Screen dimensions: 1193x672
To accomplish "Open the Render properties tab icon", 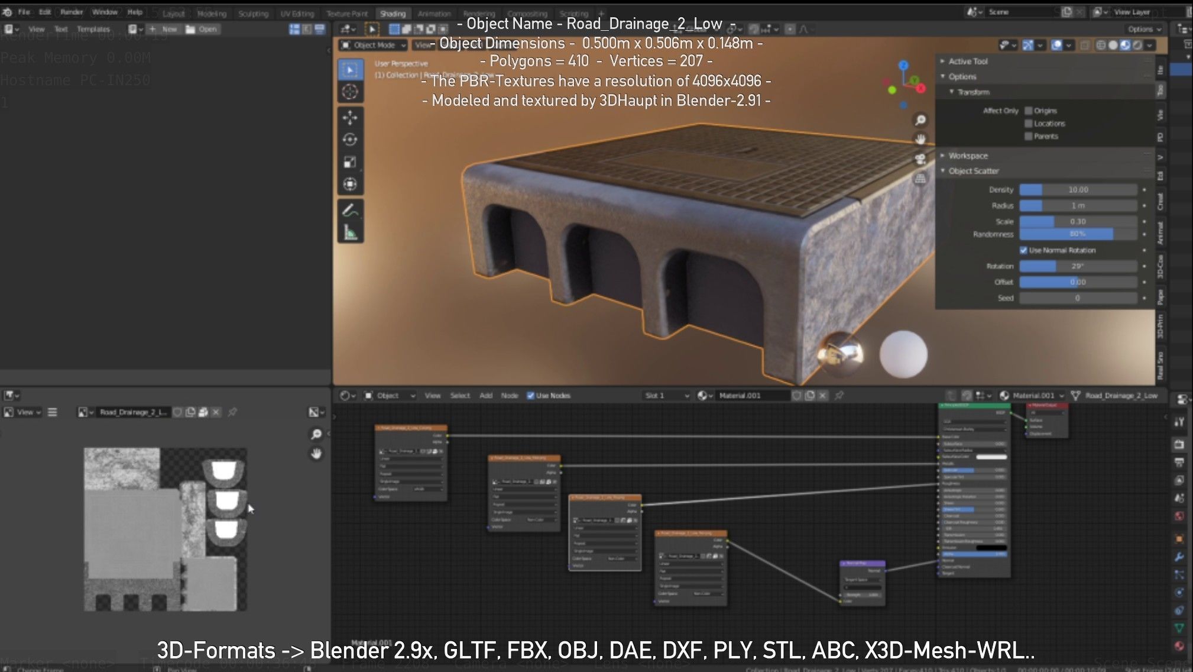I will click(1179, 444).
